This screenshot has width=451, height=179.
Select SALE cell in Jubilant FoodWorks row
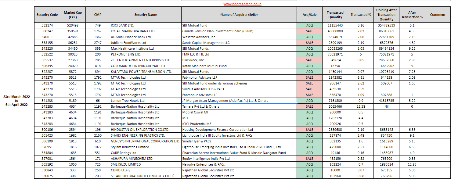pyautogui.click(x=309, y=43)
